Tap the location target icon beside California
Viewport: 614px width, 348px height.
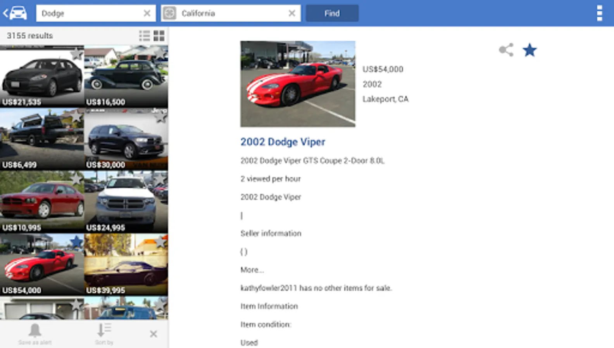pos(169,13)
